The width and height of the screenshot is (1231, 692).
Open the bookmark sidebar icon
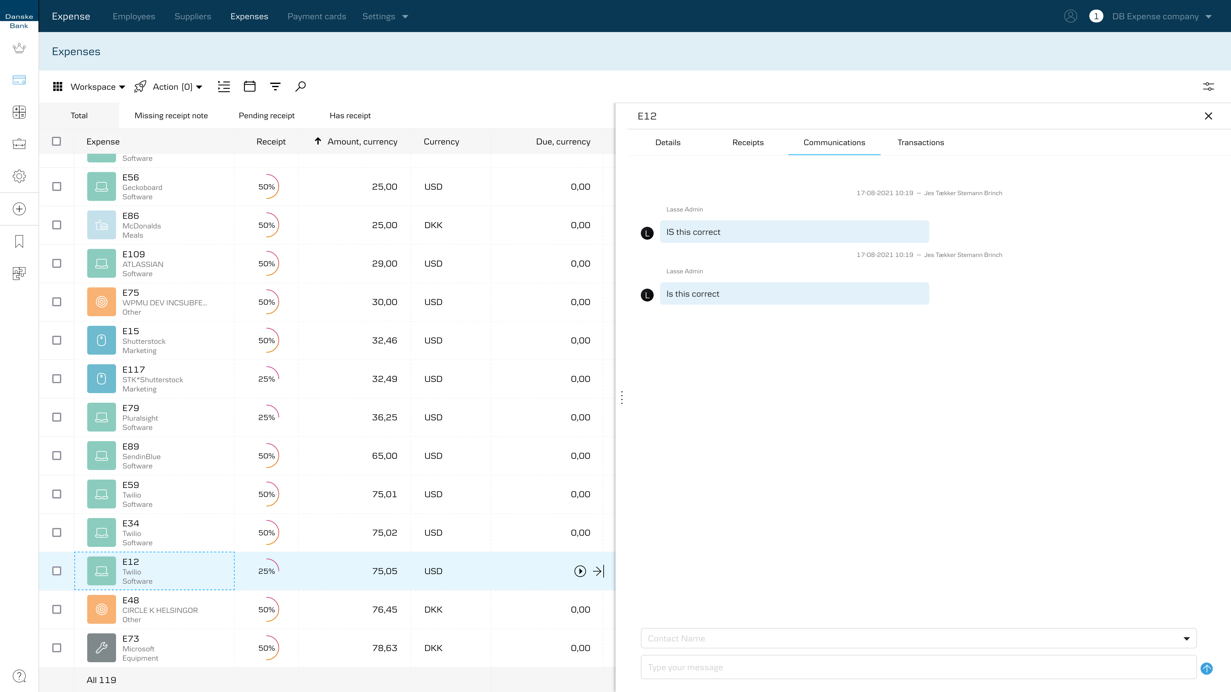click(19, 241)
